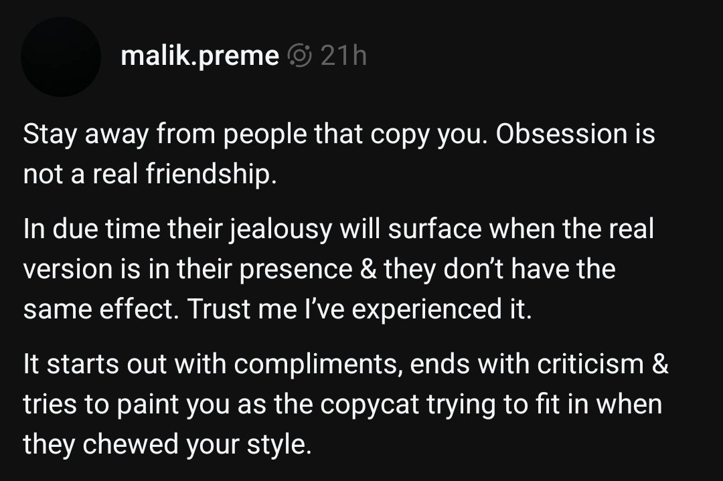Click the line starting 'In due time'

pos(338,230)
